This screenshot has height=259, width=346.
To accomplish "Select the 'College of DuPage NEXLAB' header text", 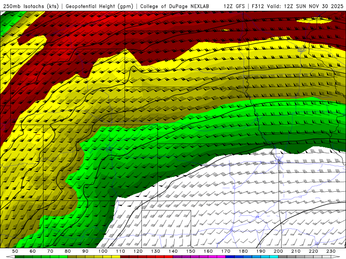I will pyautogui.click(x=175, y=6).
